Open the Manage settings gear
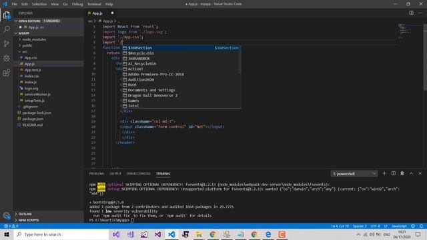Image resolution: width=427 pixels, height=240 pixels. (7, 216)
